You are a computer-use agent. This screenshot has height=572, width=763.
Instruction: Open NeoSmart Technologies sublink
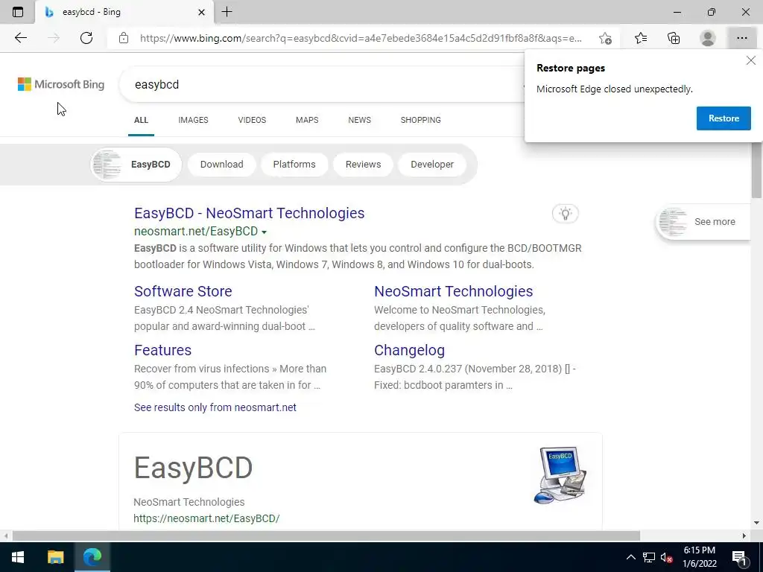click(x=454, y=291)
